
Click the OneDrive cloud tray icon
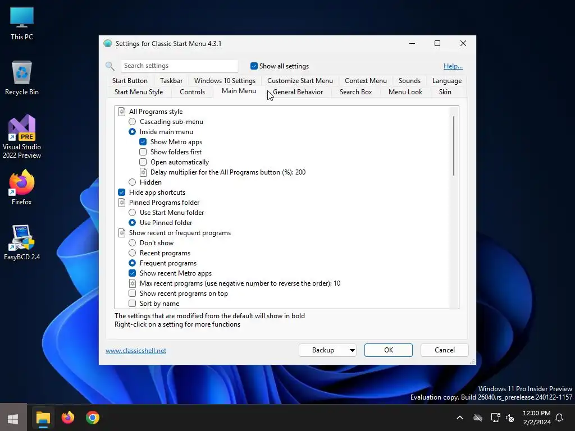tap(477, 418)
